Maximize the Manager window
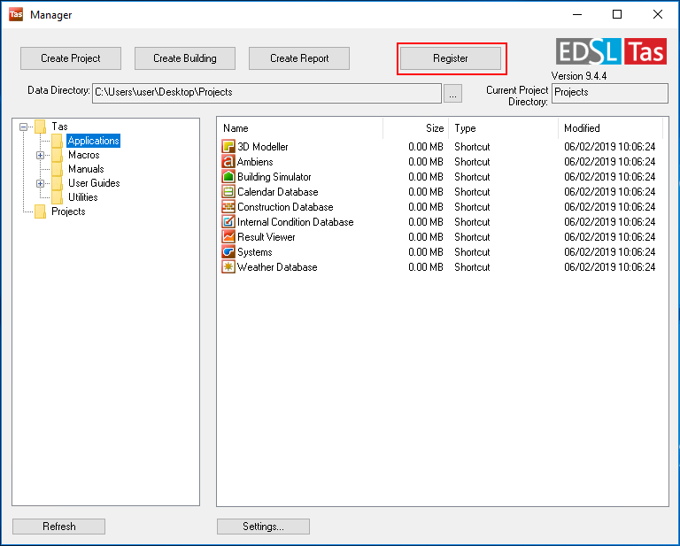 [x=617, y=14]
